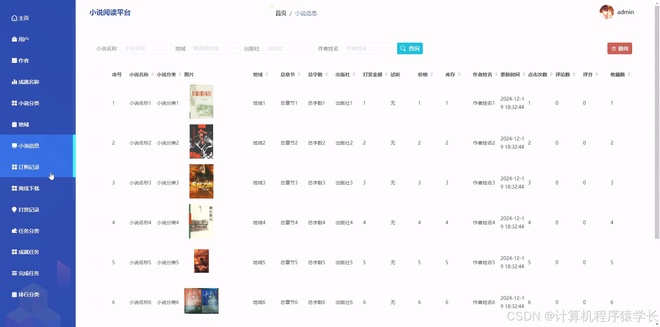Click the magnifier icon in 查询 button
The image size is (660, 327).
click(x=403, y=48)
